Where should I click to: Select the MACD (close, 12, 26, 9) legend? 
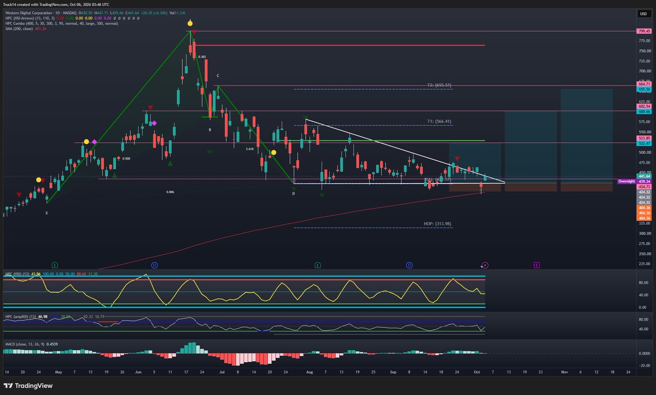[x=25, y=344]
